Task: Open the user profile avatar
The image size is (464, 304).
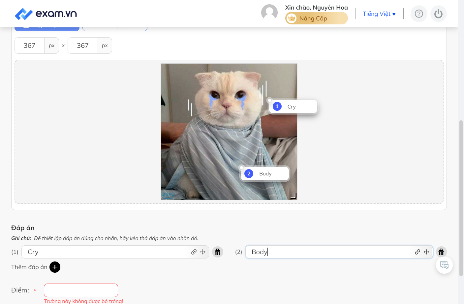Action: tap(269, 13)
